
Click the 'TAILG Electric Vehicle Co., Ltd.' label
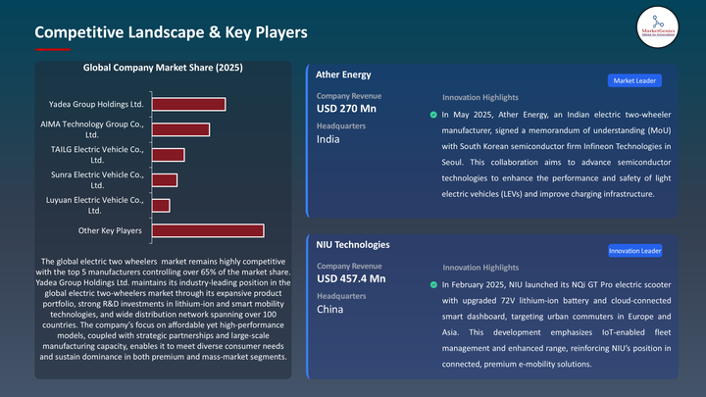pyautogui.click(x=97, y=155)
